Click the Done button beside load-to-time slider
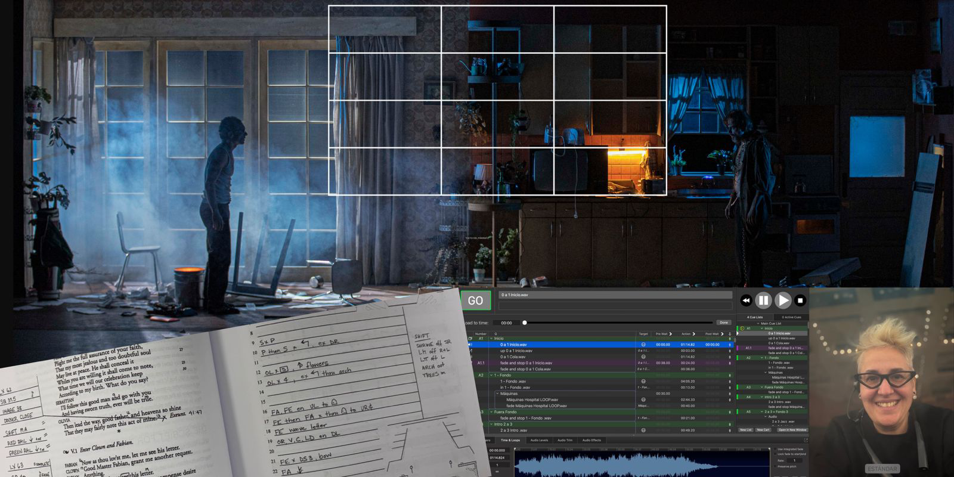Viewport: 954px width, 477px height. click(724, 323)
